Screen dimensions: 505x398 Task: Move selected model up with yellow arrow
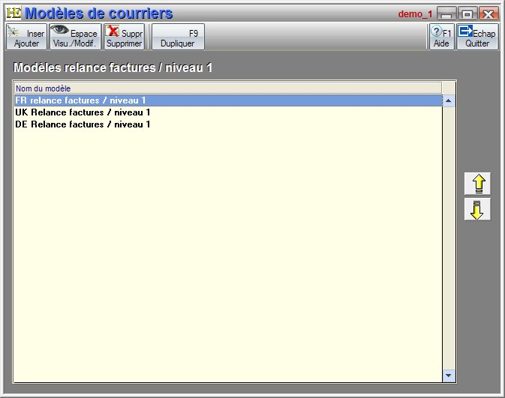[478, 184]
